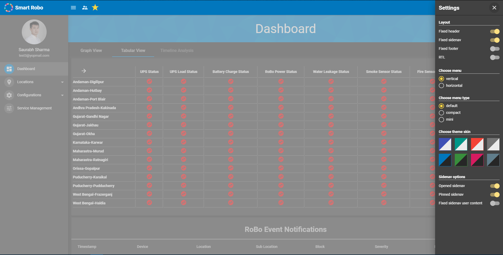This screenshot has width=503, height=255.
Task: Turn on the RTL toggle
Action: tap(495, 57)
